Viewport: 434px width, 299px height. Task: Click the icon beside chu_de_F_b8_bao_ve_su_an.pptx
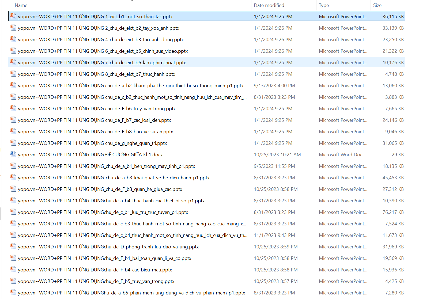click(13, 131)
